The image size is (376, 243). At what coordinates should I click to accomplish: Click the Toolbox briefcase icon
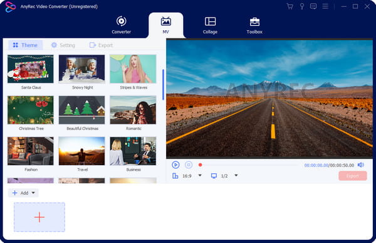[254, 21]
